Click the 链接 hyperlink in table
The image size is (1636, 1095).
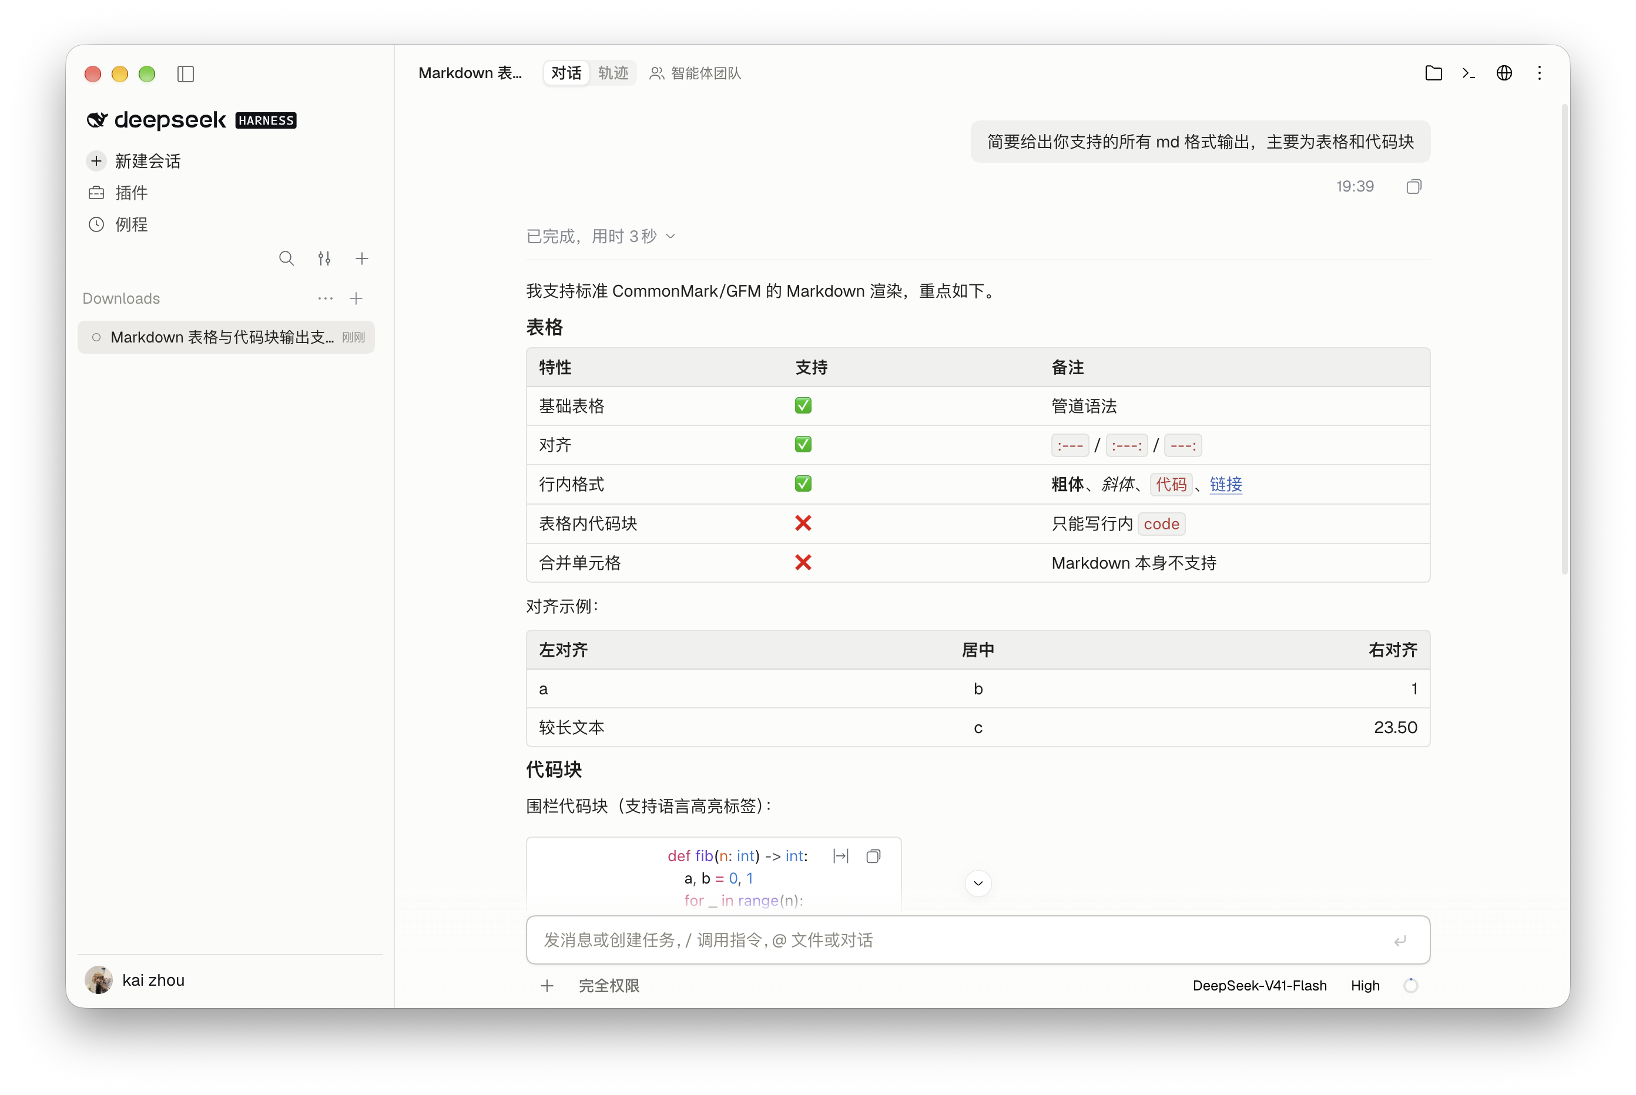[x=1225, y=484]
